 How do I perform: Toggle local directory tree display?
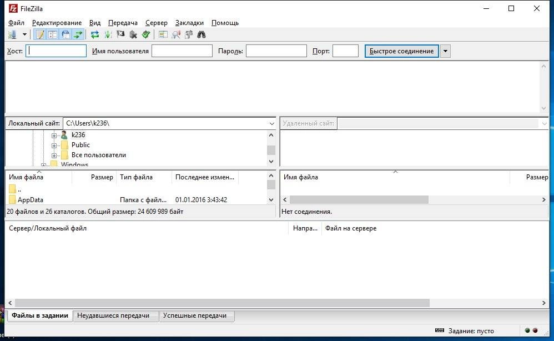(53, 34)
